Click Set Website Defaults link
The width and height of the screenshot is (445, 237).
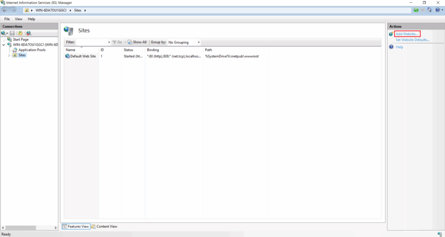[412, 40]
